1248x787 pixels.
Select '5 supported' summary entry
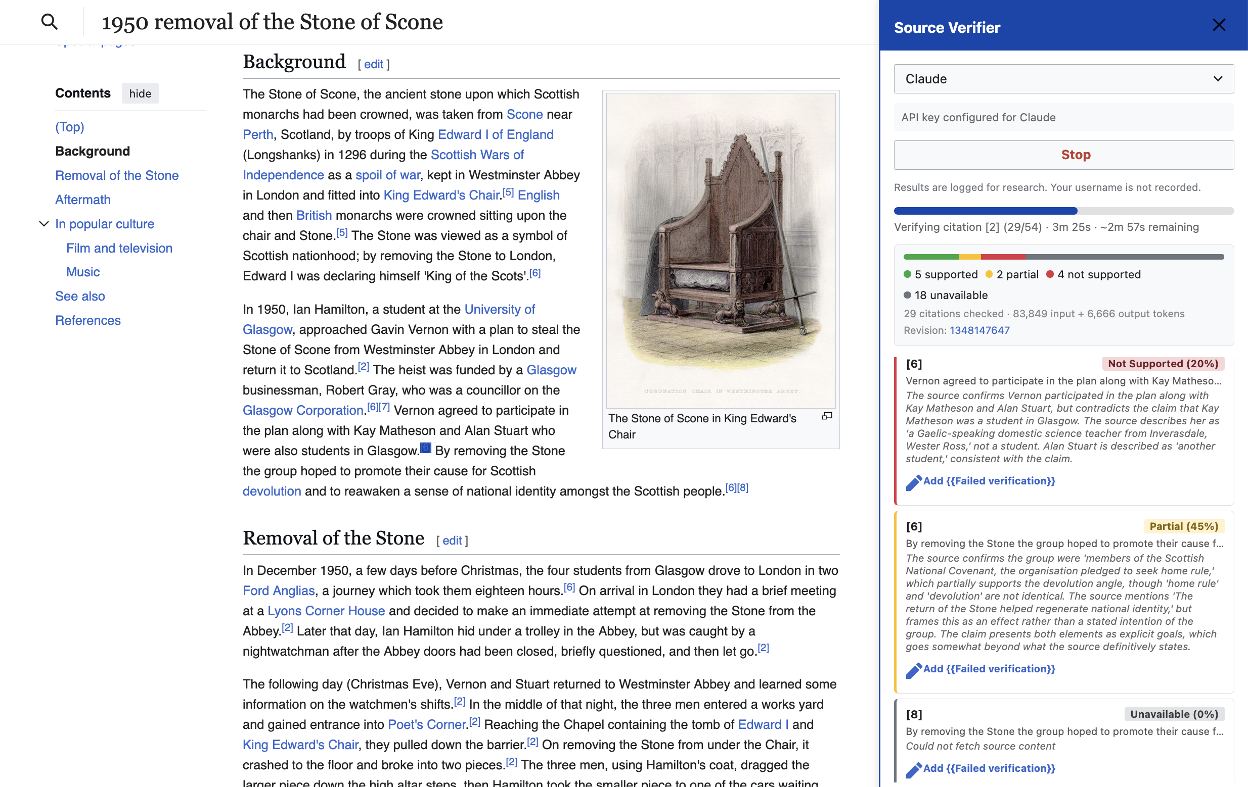click(x=940, y=274)
